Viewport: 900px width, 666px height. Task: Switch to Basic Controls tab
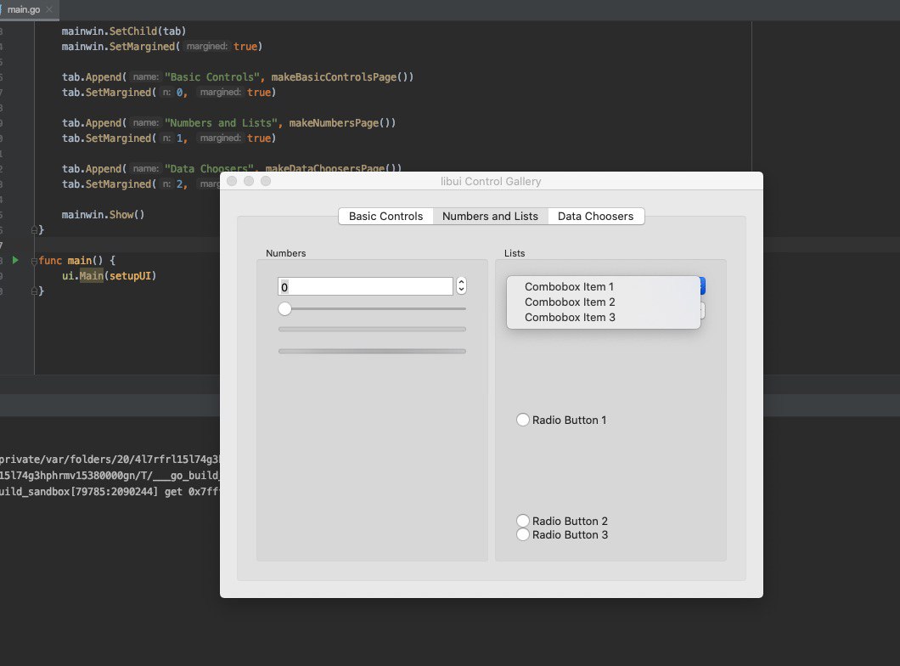(x=385, y=217)
